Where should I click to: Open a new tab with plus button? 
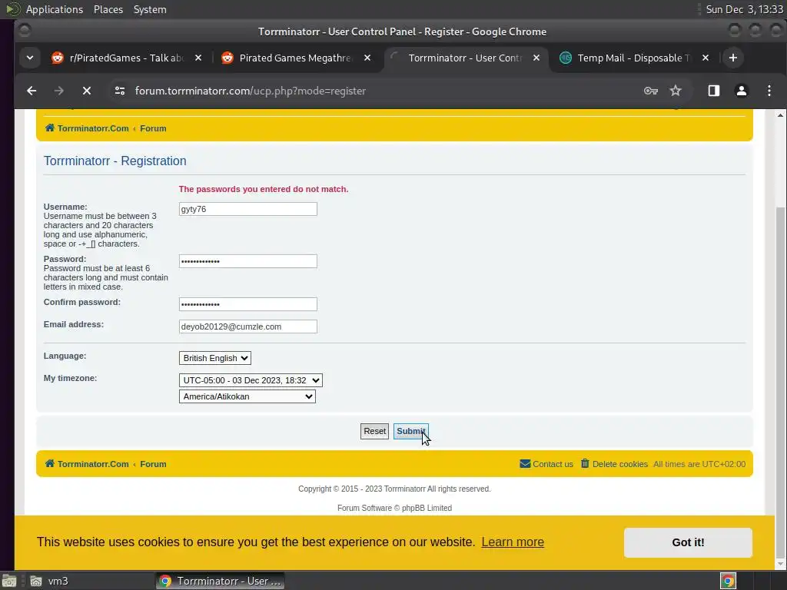[732, 58]
